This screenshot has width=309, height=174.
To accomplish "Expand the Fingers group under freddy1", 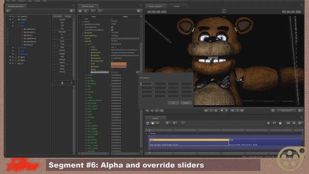I will pos(19,48).
